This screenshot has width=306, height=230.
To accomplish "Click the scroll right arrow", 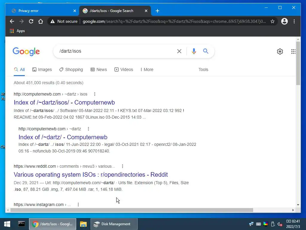I will coord(293,210).
